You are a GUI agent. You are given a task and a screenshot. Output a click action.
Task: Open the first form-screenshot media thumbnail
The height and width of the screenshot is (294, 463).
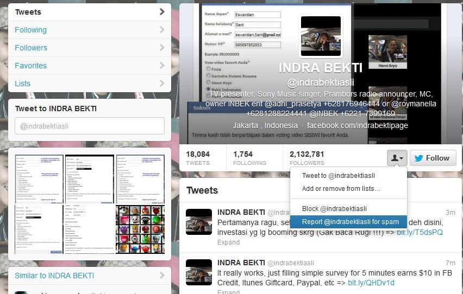39,178
